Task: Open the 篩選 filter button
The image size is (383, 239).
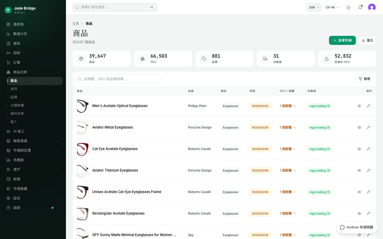Action: [x=364, y=79]
